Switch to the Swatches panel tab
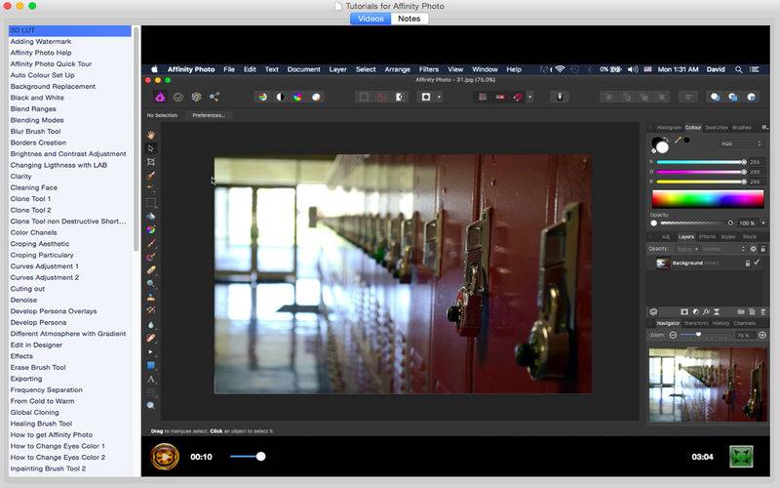Screen dimensions: 780x488 click(x=717, y=128)
